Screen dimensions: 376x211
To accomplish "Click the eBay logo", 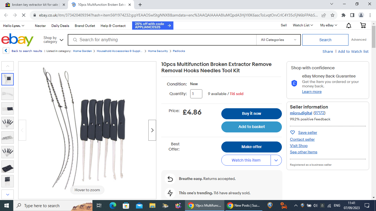I will [17, 40].
